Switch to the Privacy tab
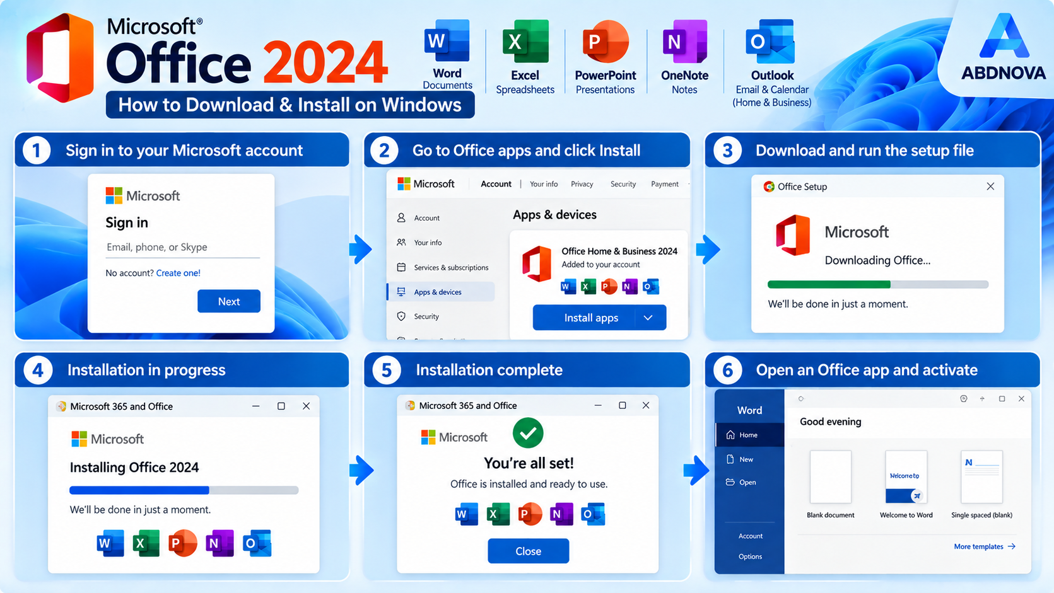 [x=582, y=184]
